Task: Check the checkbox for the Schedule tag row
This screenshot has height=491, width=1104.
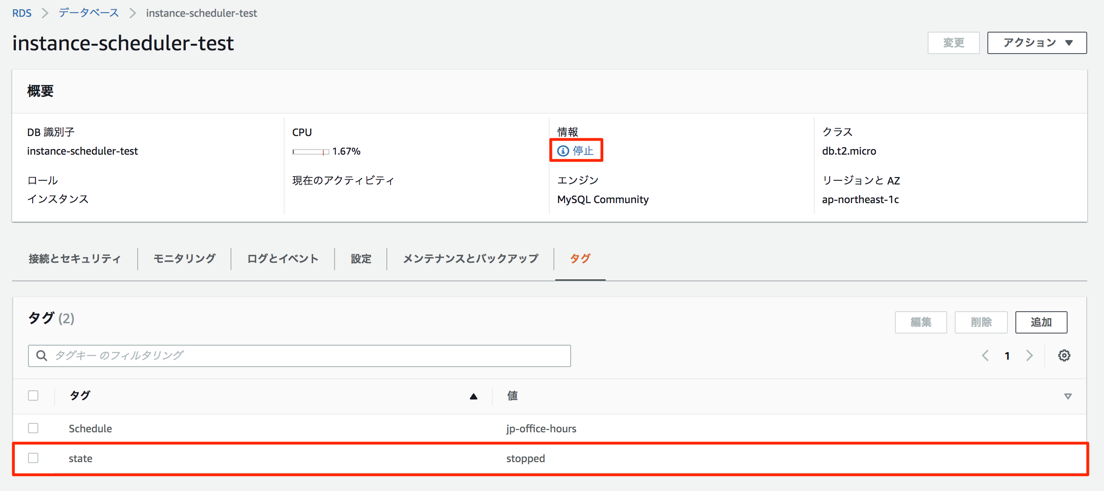Action: coord(33,428)
